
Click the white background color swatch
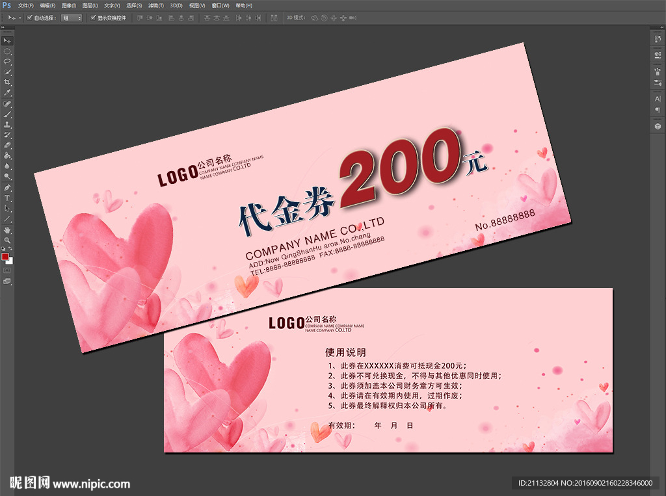coord(10,261)
